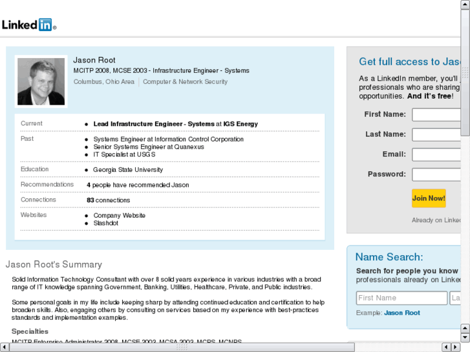
Task: Focus the Password signup field
Action: coord(436,174)
